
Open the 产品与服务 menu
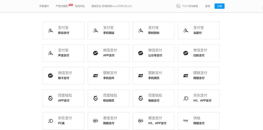[x=62, y=6]
